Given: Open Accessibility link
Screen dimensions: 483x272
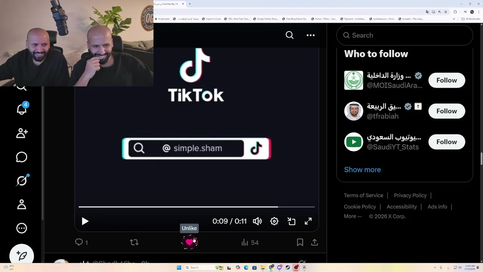Looking at the screenshot, I should (401, 207).
